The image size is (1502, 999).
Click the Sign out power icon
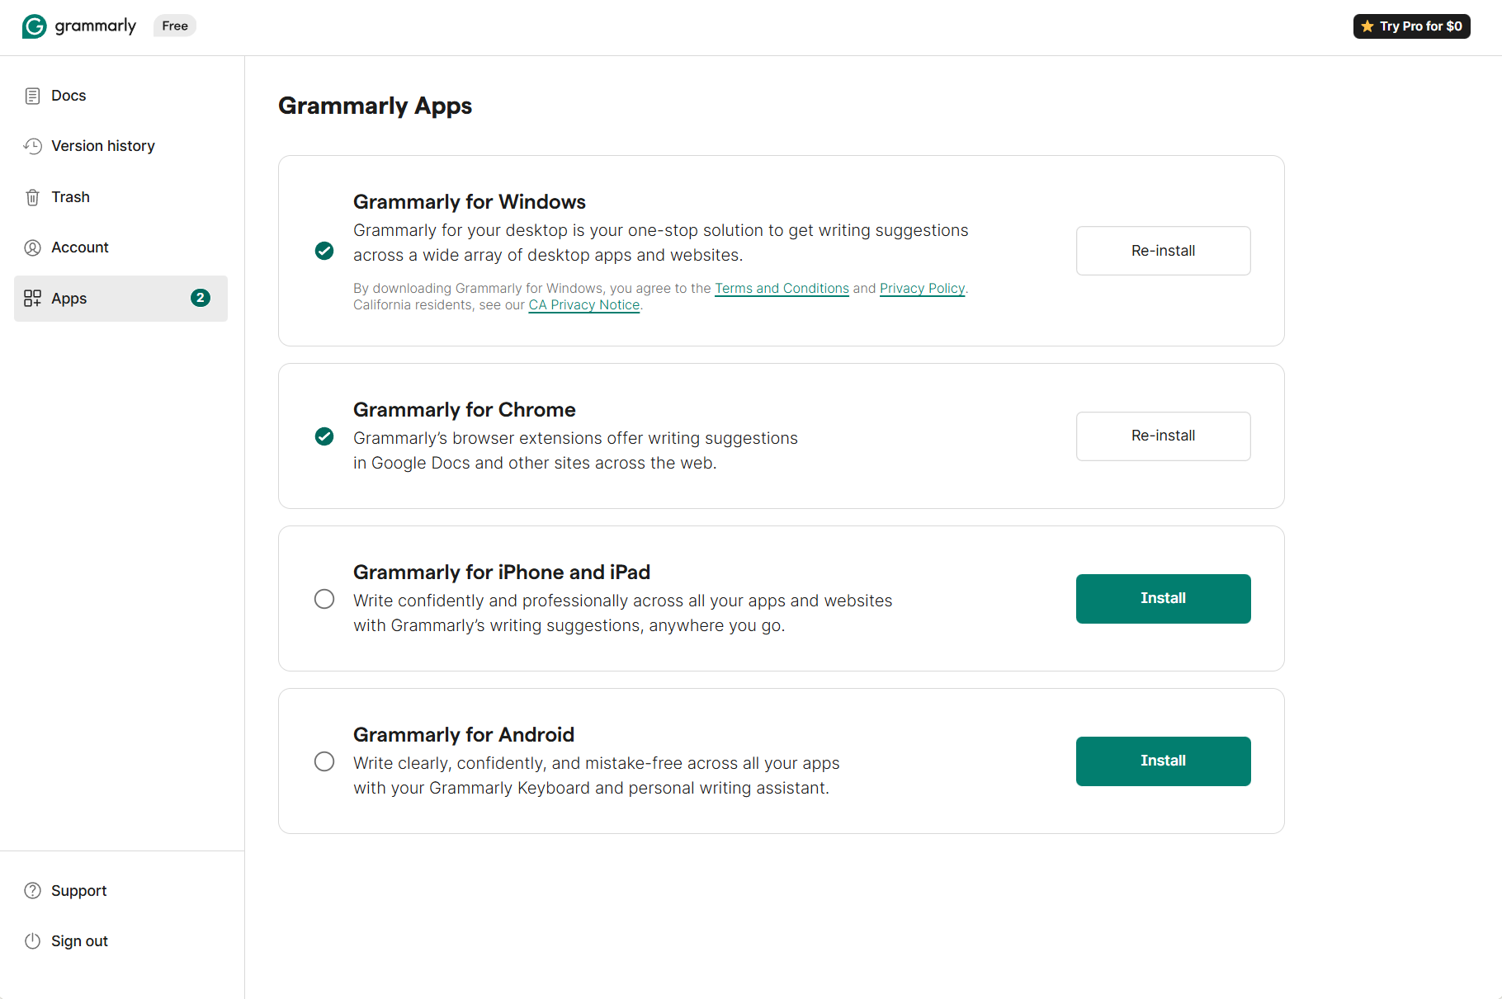pos(32,941)
